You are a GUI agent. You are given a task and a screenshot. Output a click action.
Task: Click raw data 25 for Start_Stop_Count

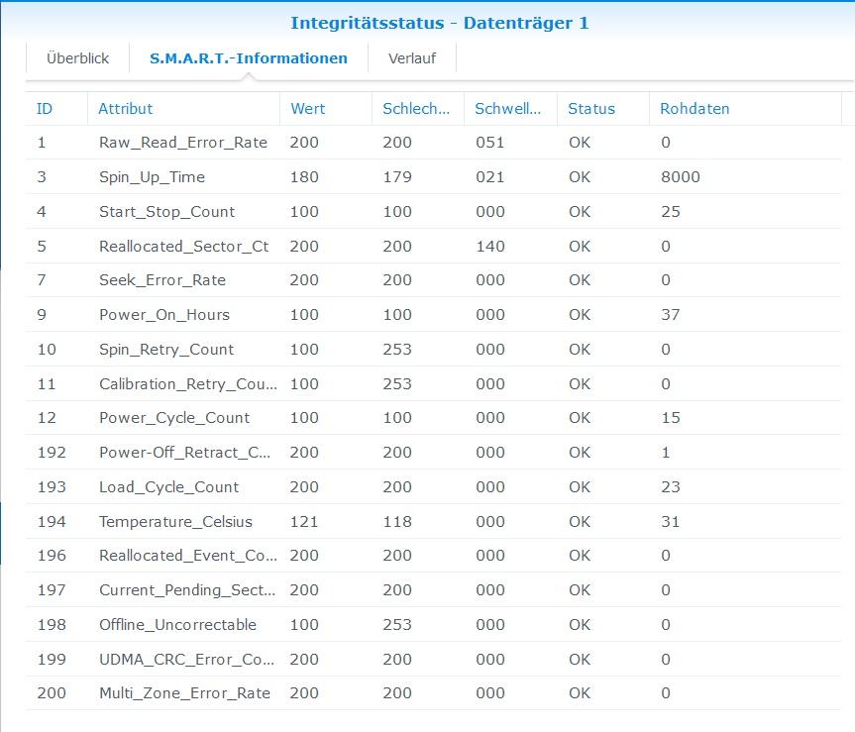(x=671, y=212)
